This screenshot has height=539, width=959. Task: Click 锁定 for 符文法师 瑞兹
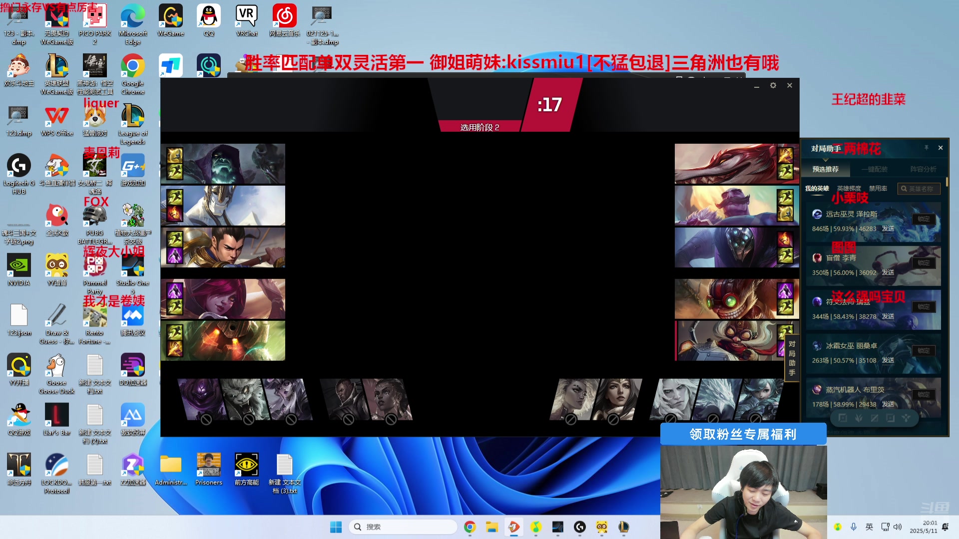pyautogui.click(x=924, y=307)
